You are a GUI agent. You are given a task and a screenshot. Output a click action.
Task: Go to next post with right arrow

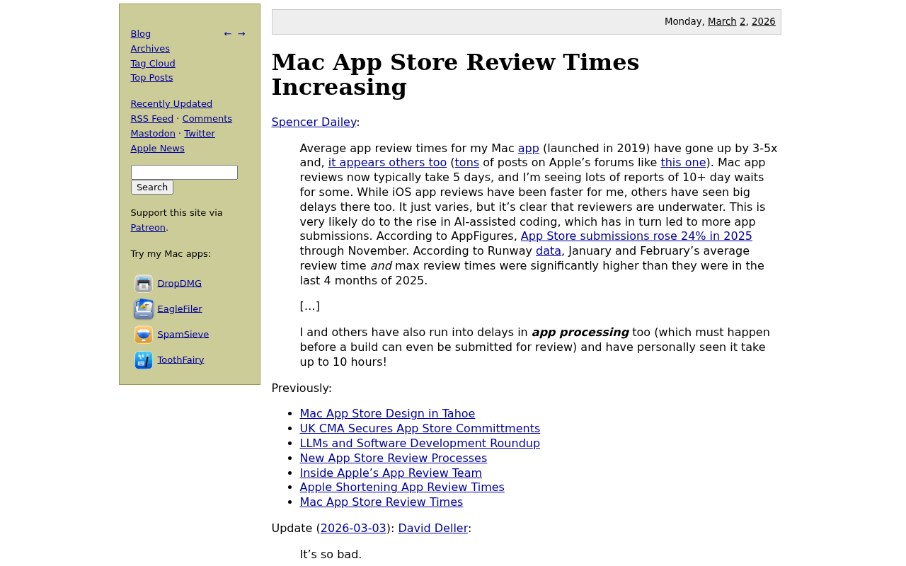click(241, 34)
